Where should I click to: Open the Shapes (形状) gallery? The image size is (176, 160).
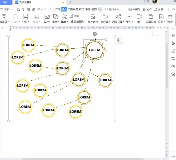56,19
